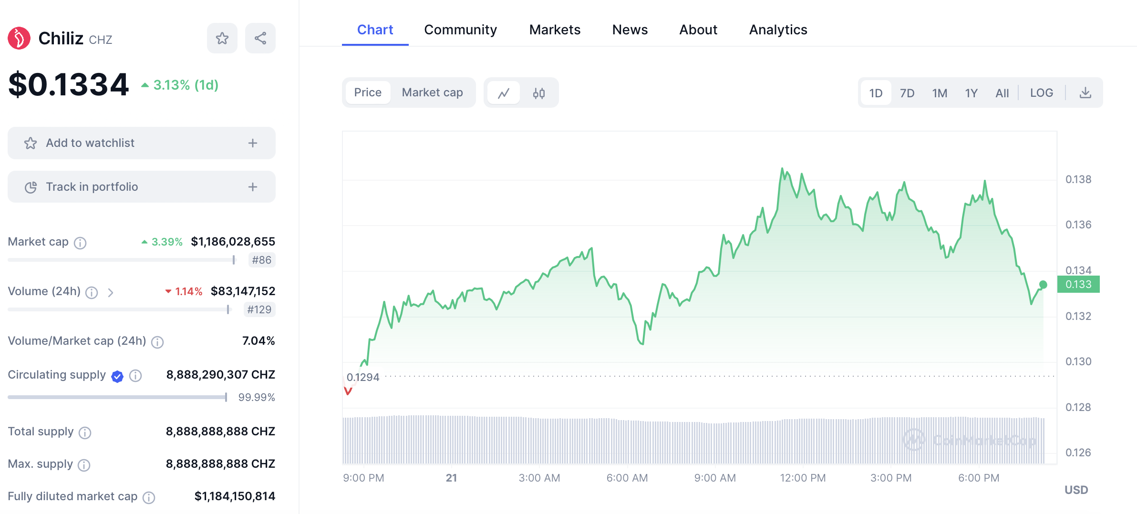Switch to the candlestick chart icon
Viewport: 1137px width, 514px height.
[x=539, y=93]
